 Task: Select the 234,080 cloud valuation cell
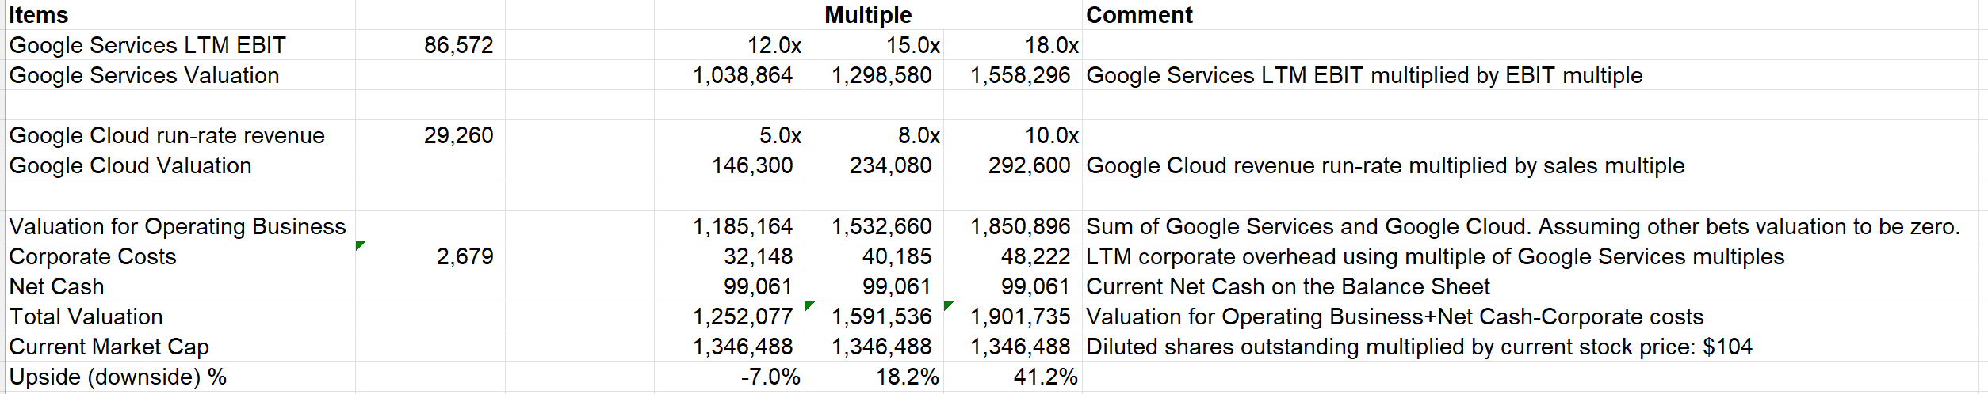coord(874,165)
